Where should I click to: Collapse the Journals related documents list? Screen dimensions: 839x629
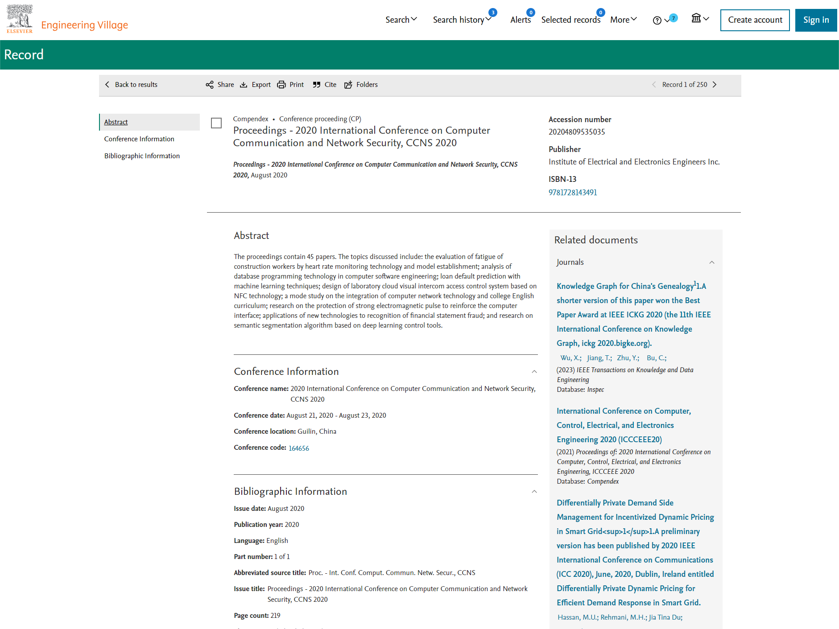point(712,263)
